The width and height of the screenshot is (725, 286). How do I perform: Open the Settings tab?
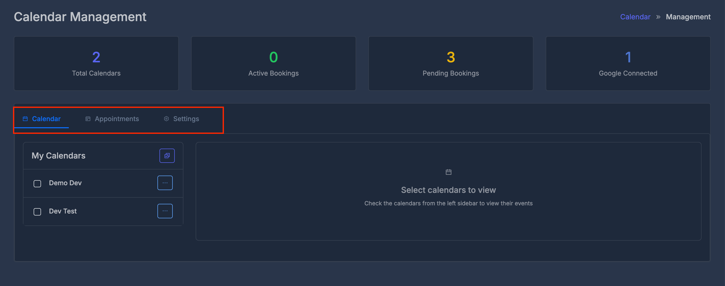(181, 119)
